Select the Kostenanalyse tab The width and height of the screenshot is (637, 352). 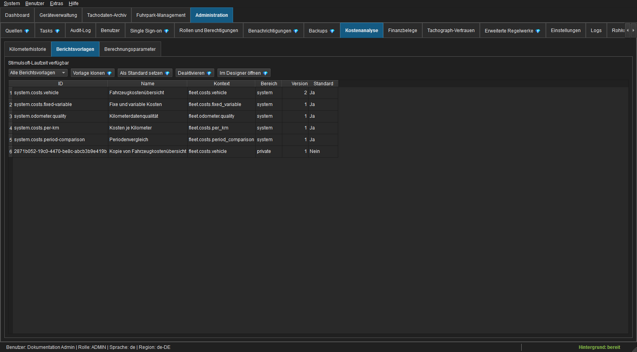(x=362, y=31)
